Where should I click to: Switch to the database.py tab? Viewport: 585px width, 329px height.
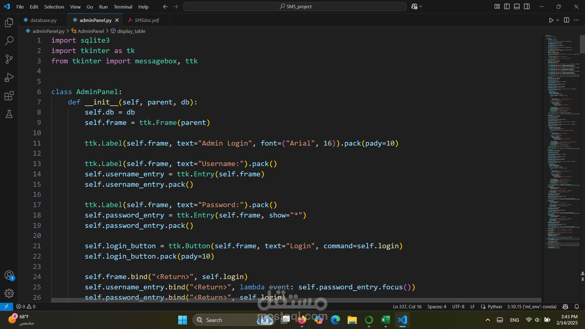pyautogui.click(x=43, y=20)
